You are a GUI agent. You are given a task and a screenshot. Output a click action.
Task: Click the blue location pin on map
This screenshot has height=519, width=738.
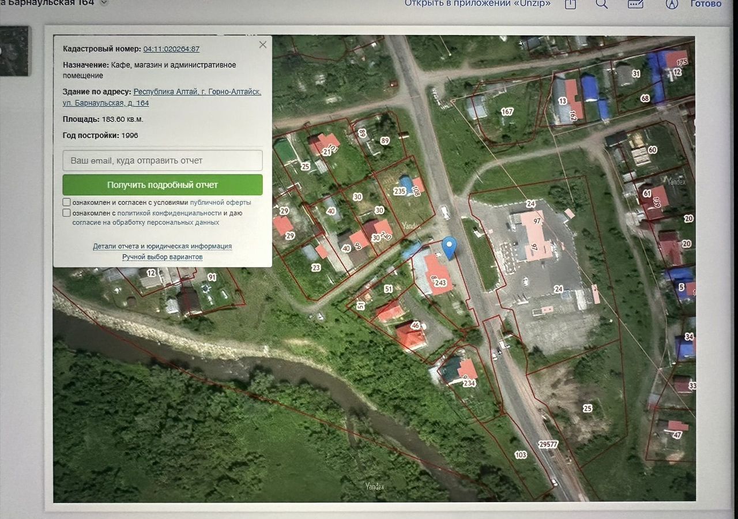tap(449, 247)
